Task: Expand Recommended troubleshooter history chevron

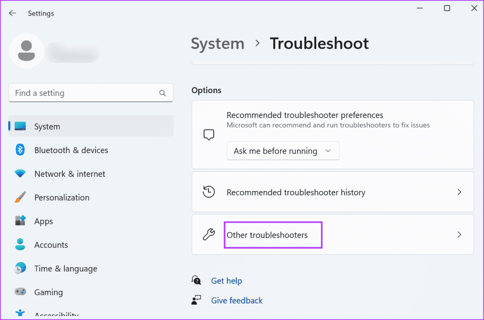Action: [459, 192]
